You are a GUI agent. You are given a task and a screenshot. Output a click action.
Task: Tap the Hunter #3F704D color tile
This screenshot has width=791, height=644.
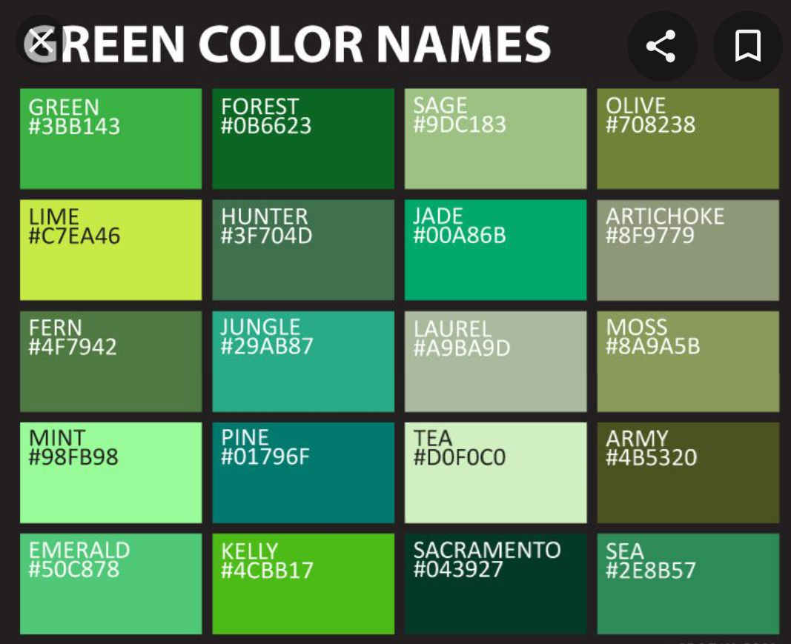tap(303, 250)
